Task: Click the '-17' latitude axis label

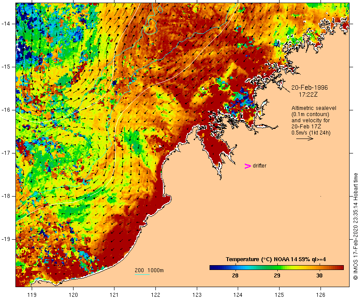Action: [6, 153]
